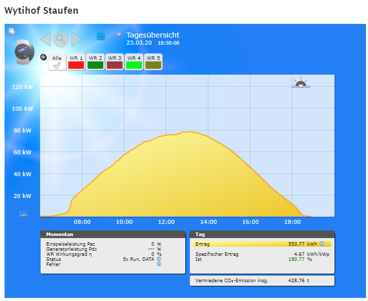The height and width of the screenshot is (301, 368).
Task: Click the 180.77 % Ist value
Action: (300, 259)
